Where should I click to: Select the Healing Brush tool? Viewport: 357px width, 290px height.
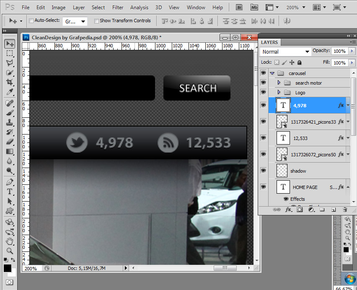pos(10,103)
